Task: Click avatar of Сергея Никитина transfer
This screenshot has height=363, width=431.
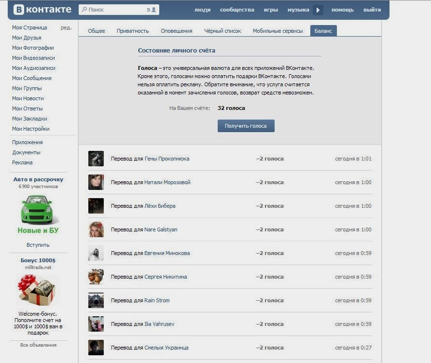Action: click(x=96, y=277)
